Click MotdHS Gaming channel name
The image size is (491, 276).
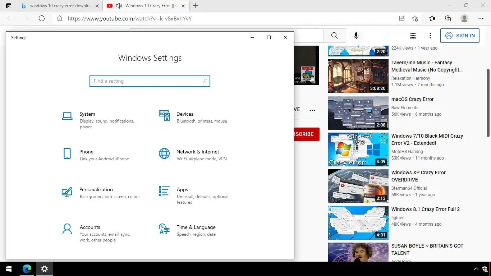[407, 152]
